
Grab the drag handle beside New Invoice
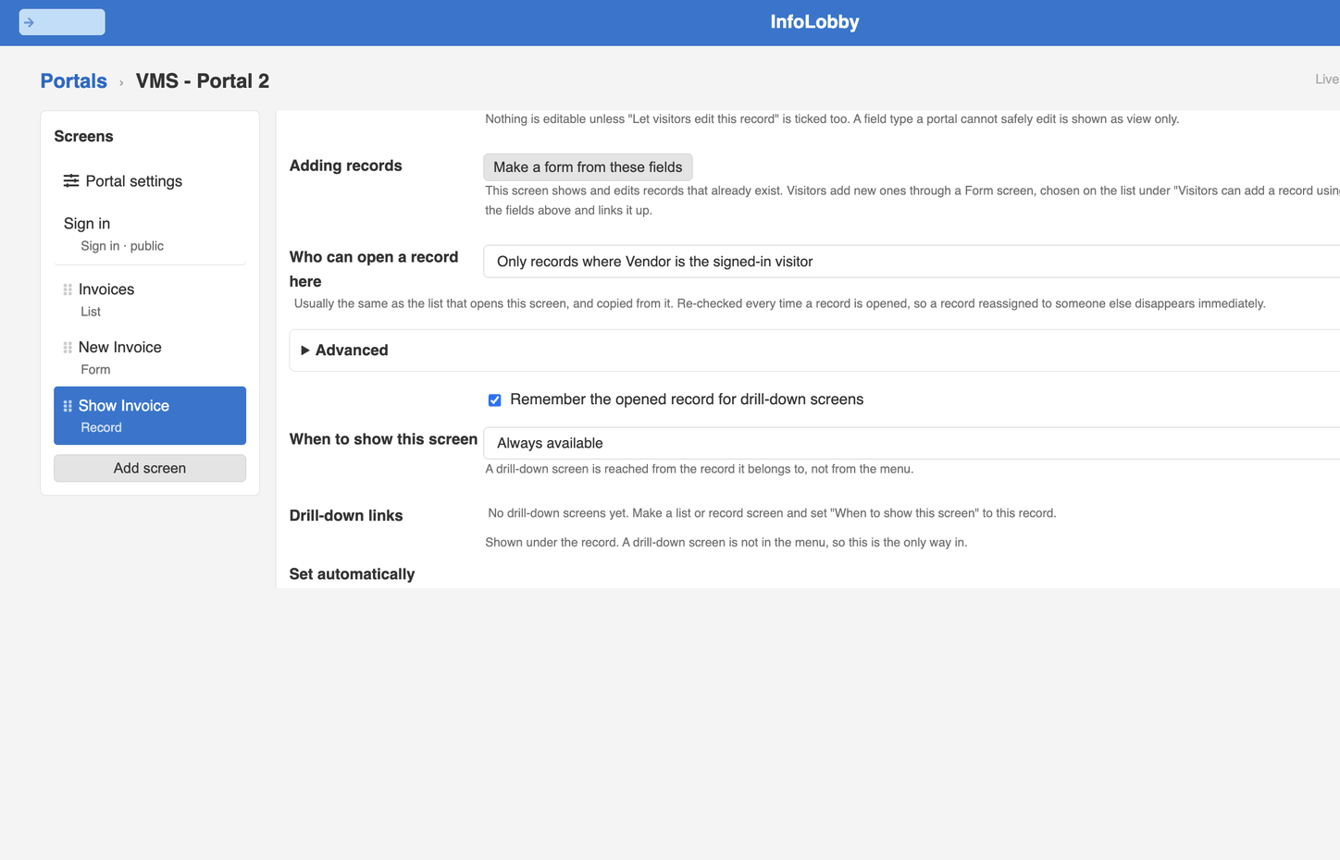(x=68, y=348)
